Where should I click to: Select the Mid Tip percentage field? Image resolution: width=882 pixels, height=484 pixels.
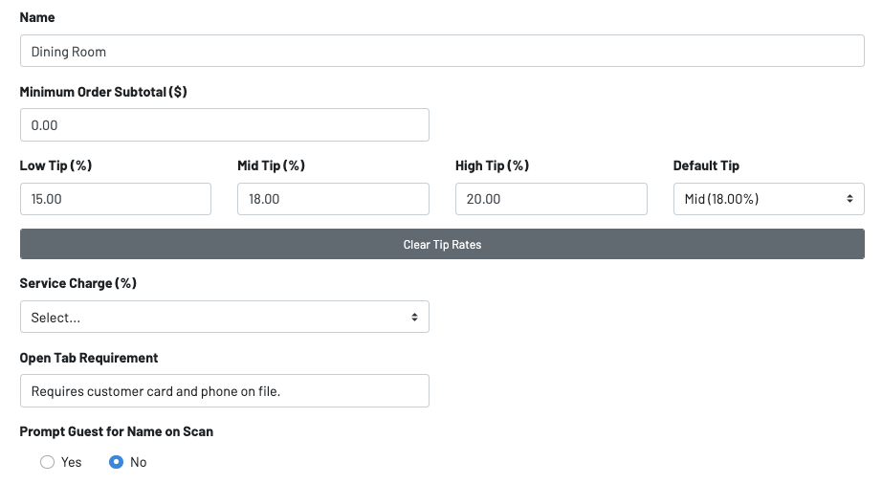tap(333, 199)
